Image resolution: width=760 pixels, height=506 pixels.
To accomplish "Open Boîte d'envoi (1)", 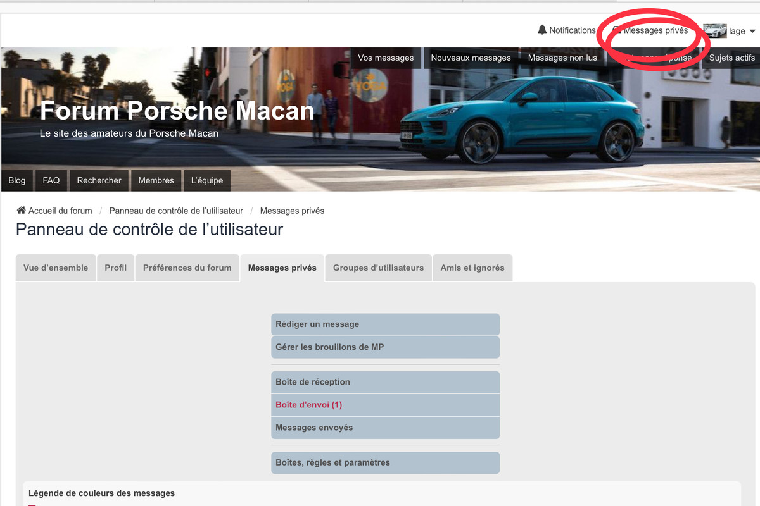I will (x=385, y=405).
